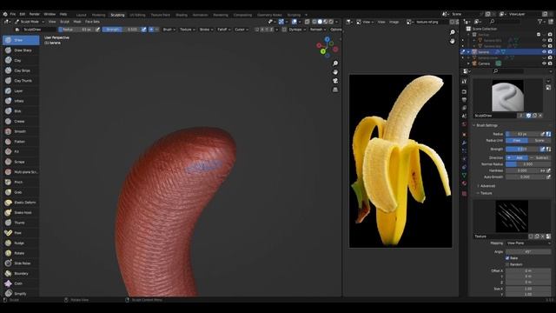Select the Fill brush

[21, 151]
